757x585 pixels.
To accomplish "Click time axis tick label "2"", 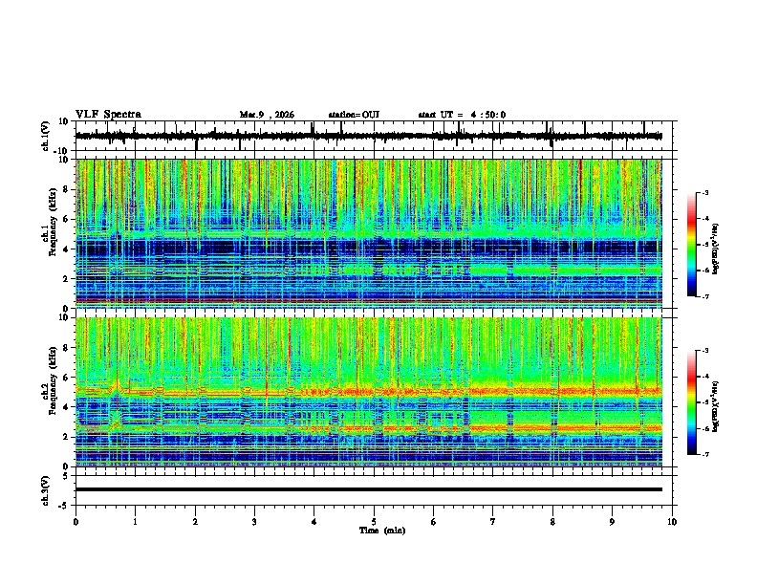I will coord(195,522).
